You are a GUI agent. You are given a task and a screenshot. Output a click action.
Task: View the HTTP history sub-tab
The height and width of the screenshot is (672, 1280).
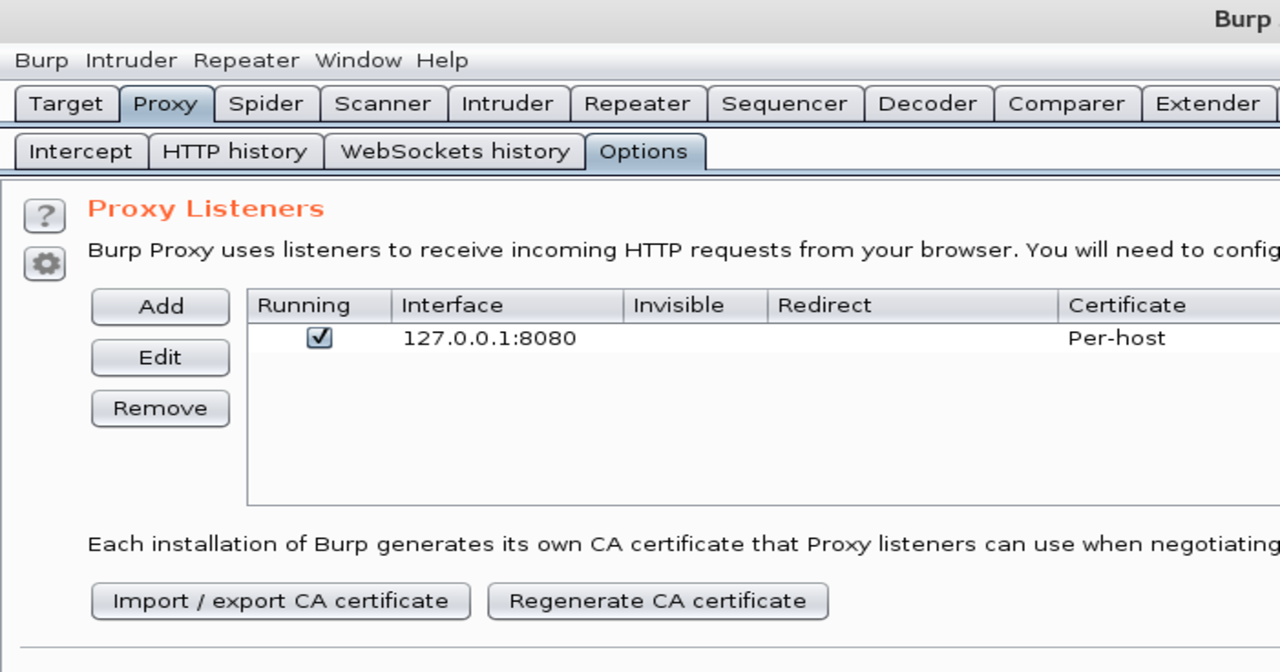tap(235, 152)
